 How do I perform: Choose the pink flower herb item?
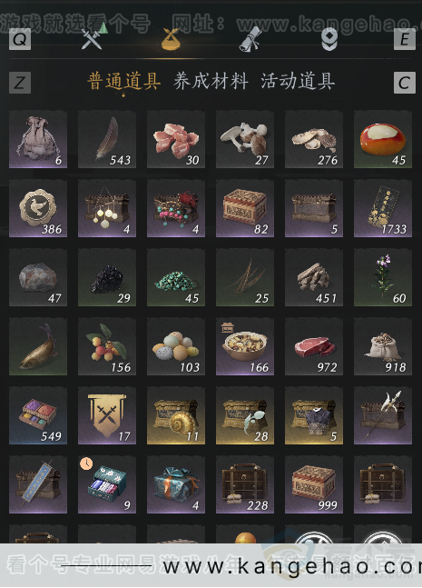click(x=383, y=277)
